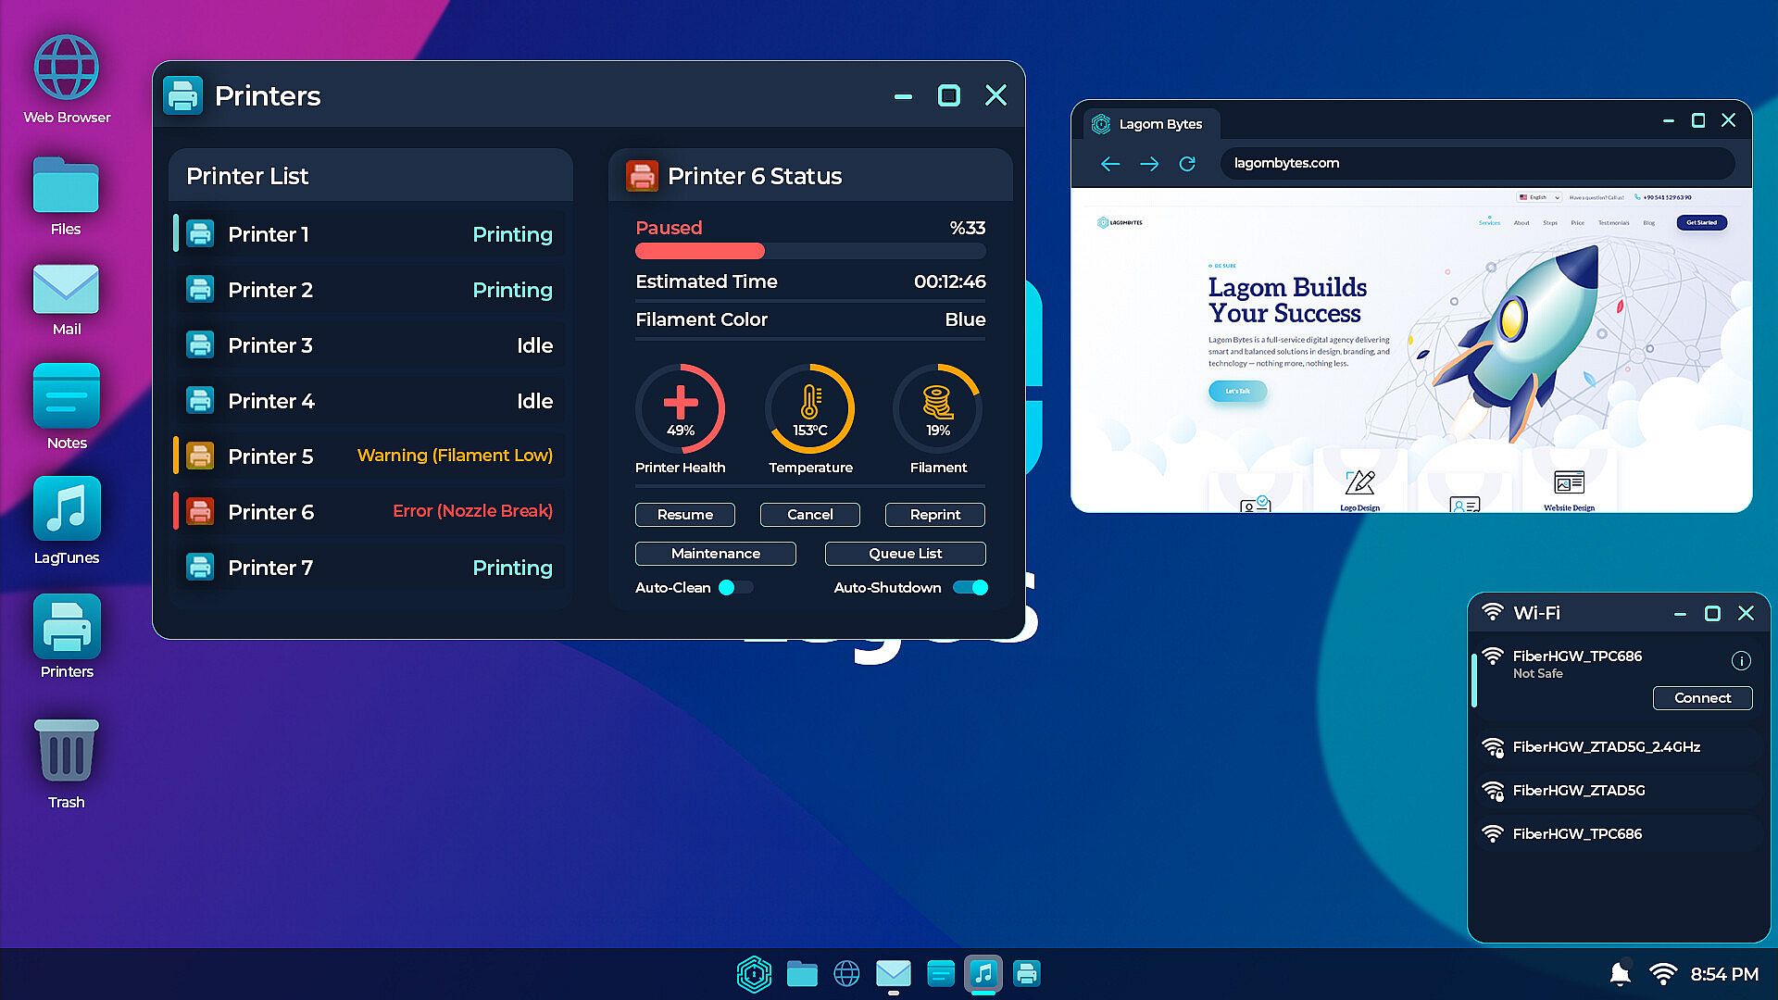Click the browser back arrow
1778x1000 pixels.
[x=1110, y=164]
